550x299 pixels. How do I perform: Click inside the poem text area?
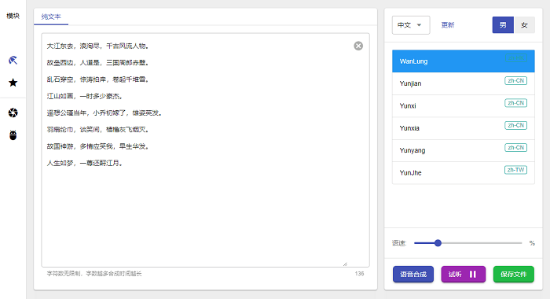click(x=205, y=150)
